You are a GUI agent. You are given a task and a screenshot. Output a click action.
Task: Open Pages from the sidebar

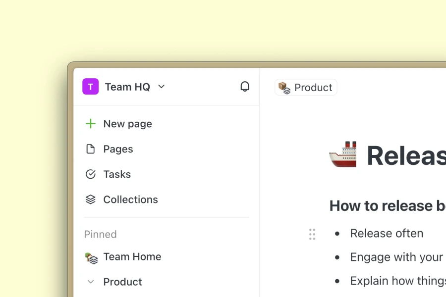118,149
